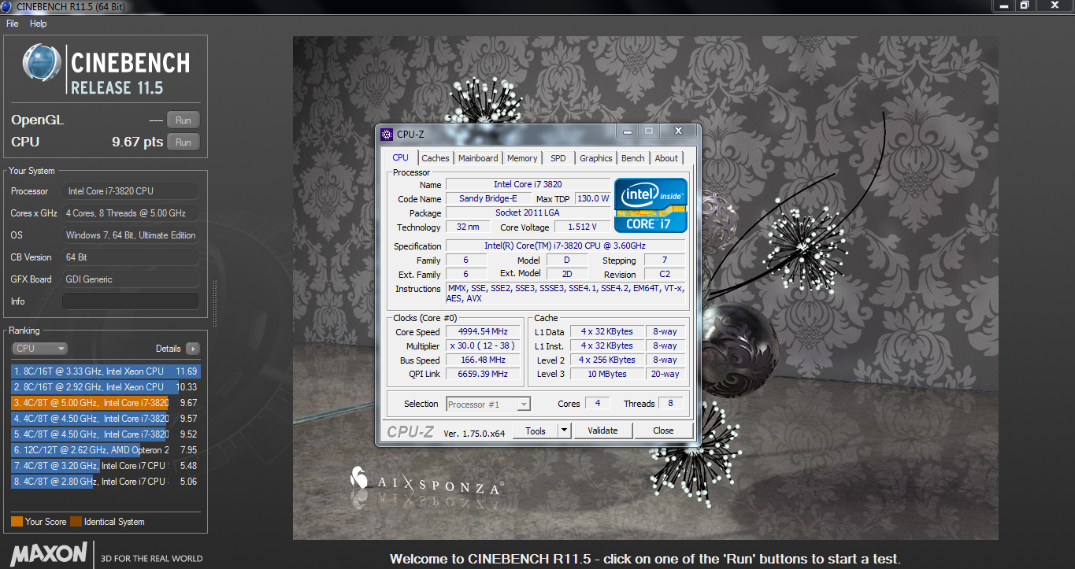Image resolution: width=1075 pixels, height=569 pixels.
Task: Click the Processor field Intel Core i7-3820 CPU
Action: (x=131, y=191)
